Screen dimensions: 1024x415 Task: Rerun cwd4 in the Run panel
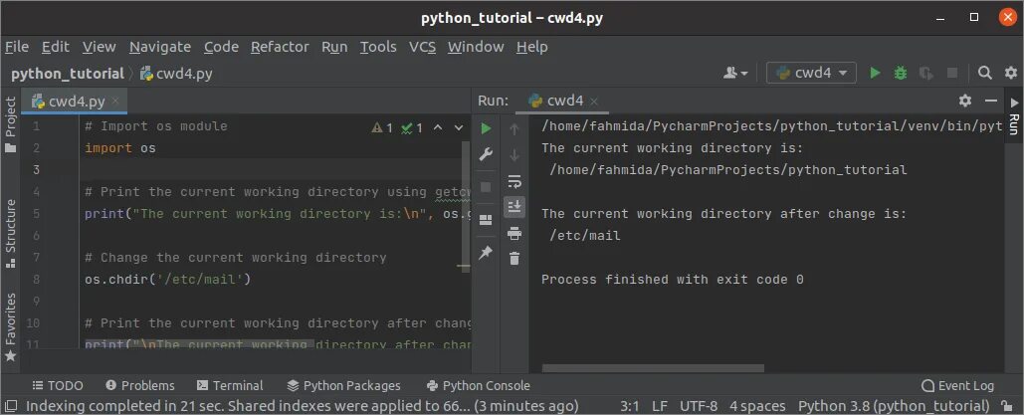click(x=486, y=128)
